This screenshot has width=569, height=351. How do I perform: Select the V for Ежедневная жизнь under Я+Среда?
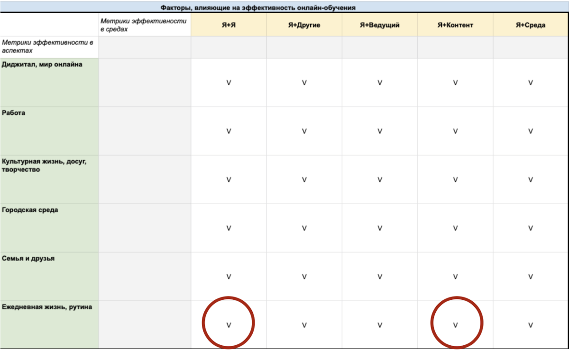tap(531, 325)
